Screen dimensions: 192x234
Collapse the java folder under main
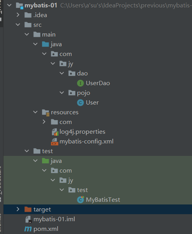coord(35,44)
